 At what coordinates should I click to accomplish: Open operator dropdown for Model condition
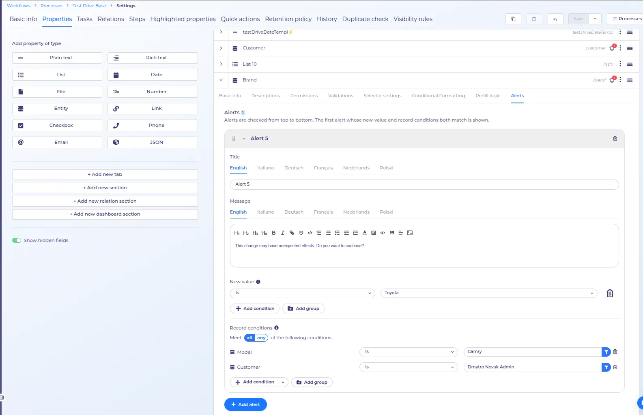[409, 352]
